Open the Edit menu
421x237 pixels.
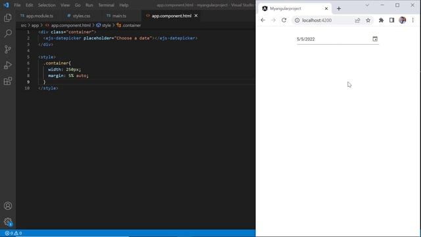coord(29,5)
